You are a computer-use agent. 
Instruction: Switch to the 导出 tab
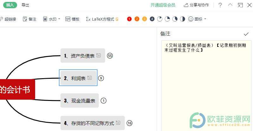point(25,5)
